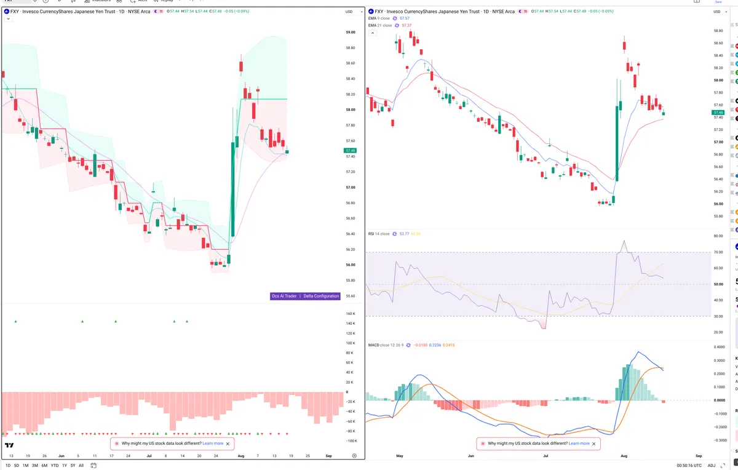Image resolution: width=738 pixels, height=470 pixels.
Task: Click the TradingView logo on left chart
Action: [x=9, y=445]
